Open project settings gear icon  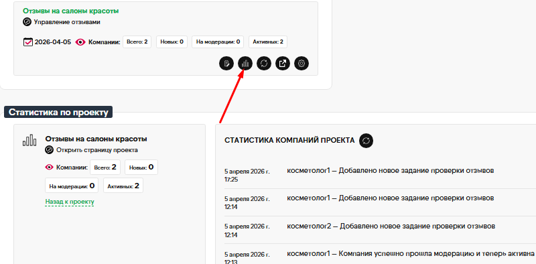301,63
